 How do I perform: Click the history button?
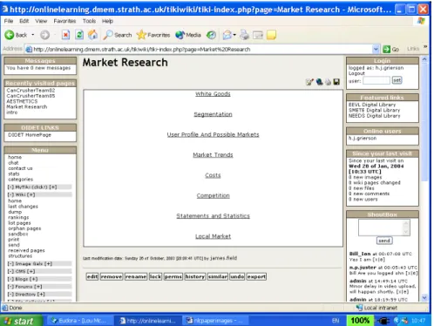coord(195,276)
